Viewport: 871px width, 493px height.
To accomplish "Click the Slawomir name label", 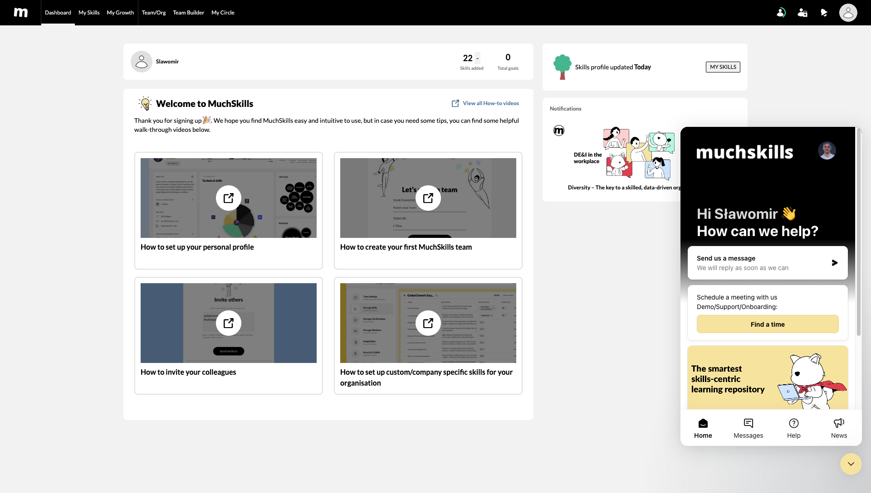I will point(167,62).
